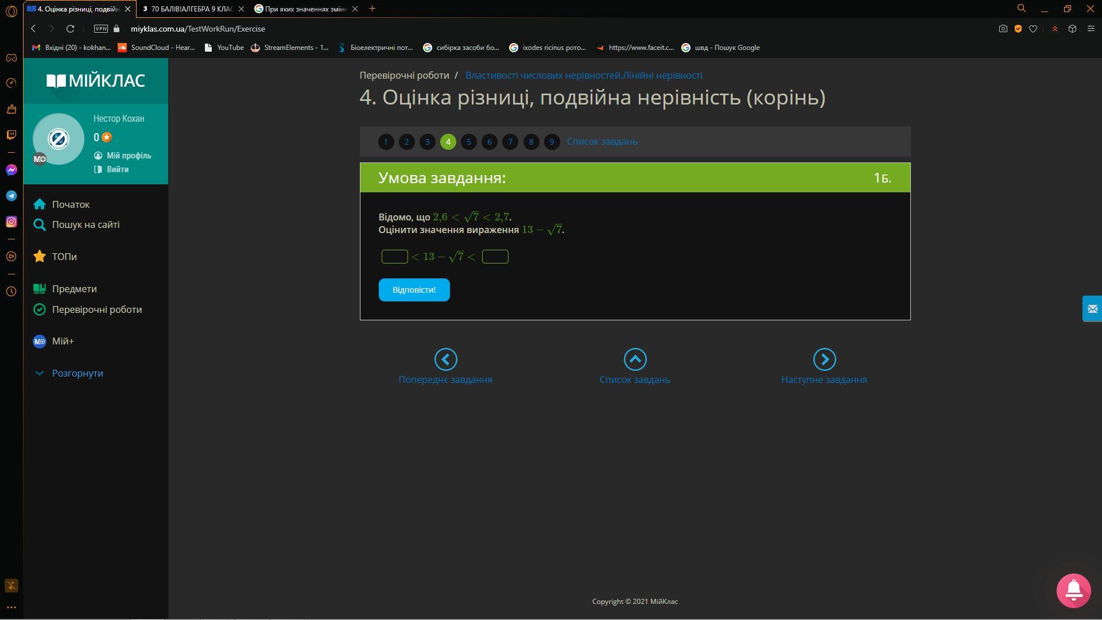Open the browser easy setup menu
Image resolution: width=1102 pixels, height=620 pixels.
[1091, 29]
